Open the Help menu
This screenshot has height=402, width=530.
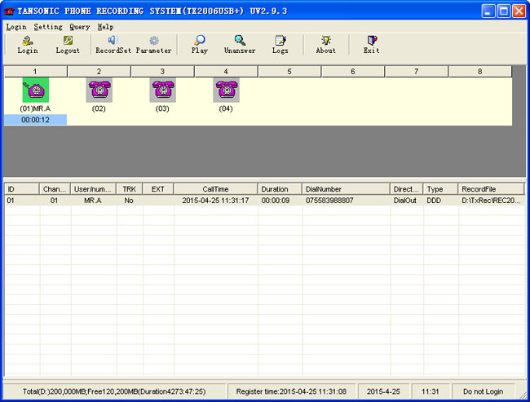click(x=105, y=27)
